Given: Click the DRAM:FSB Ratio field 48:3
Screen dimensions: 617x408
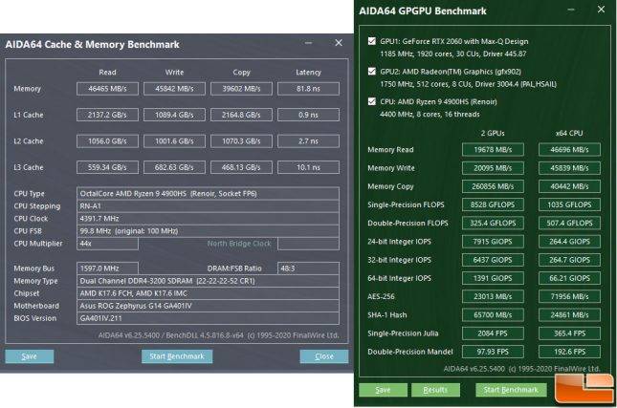Looking at the screenshot, I should (x=308, y=268).
